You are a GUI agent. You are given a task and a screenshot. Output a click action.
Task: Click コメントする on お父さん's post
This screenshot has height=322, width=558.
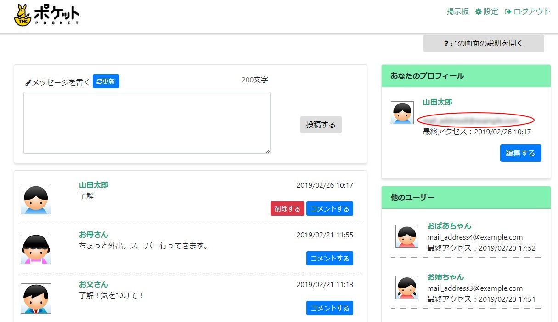click(330, 308)
